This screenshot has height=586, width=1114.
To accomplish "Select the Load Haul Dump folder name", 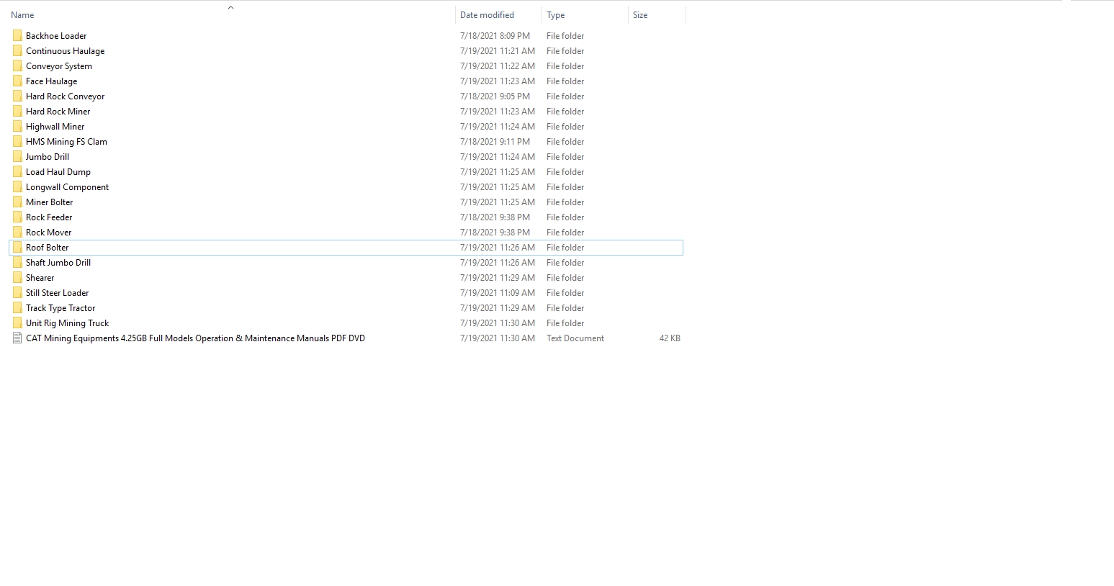I will pyautogui.click(x=58, y=171).
